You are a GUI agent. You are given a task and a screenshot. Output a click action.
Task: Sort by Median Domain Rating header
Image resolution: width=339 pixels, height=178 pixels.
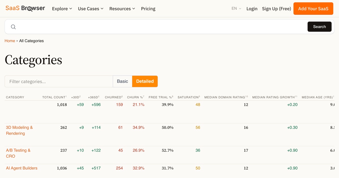pos(226,97)
